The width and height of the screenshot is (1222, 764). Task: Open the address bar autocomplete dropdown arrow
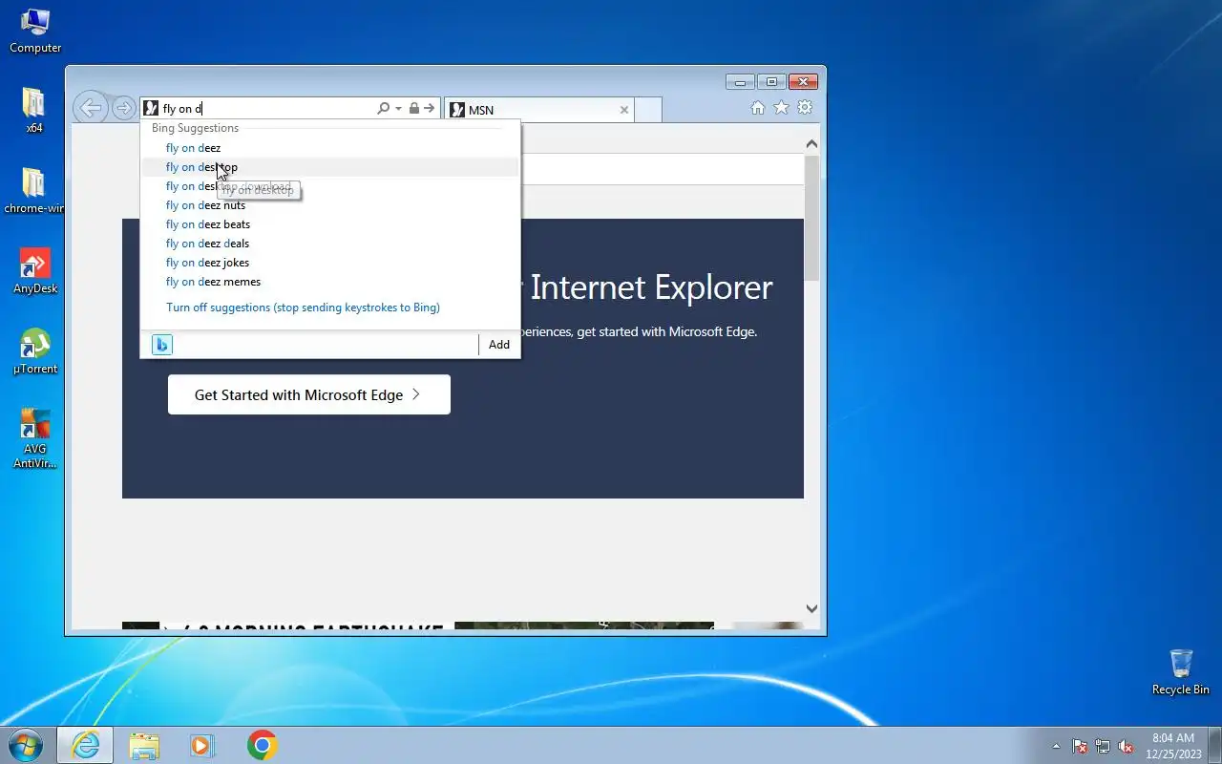pyautogui.click(x=396, y=109)
